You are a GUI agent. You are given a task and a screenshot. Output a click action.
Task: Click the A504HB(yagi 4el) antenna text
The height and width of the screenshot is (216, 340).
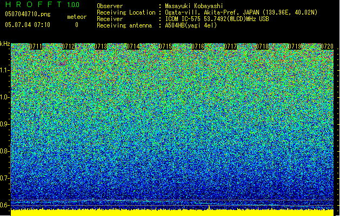[191, 25]
